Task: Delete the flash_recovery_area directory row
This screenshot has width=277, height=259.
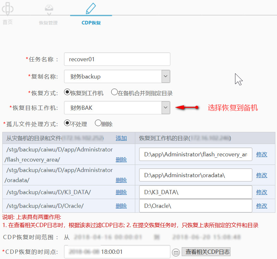Action: click(x=121, y=160)
